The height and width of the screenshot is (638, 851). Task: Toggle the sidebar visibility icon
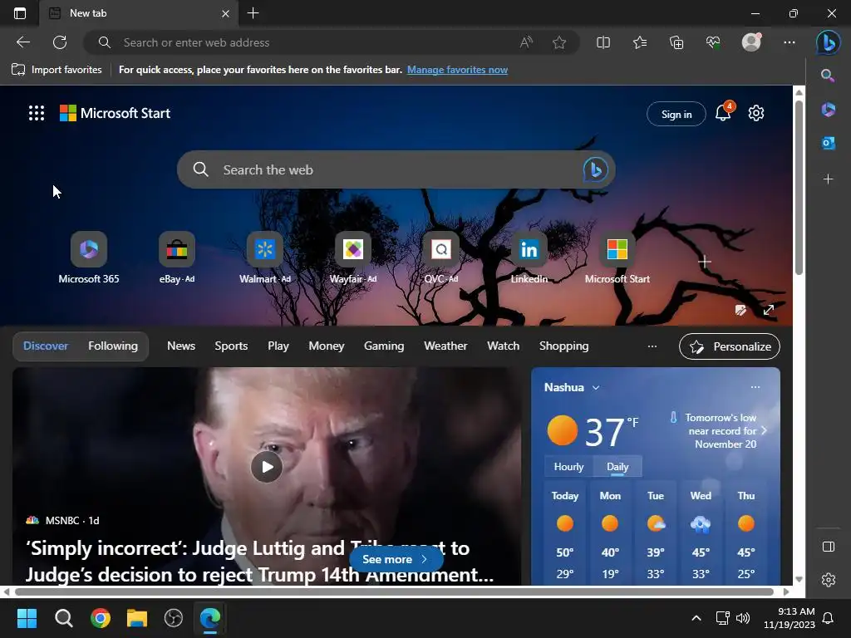click(829, 547)
